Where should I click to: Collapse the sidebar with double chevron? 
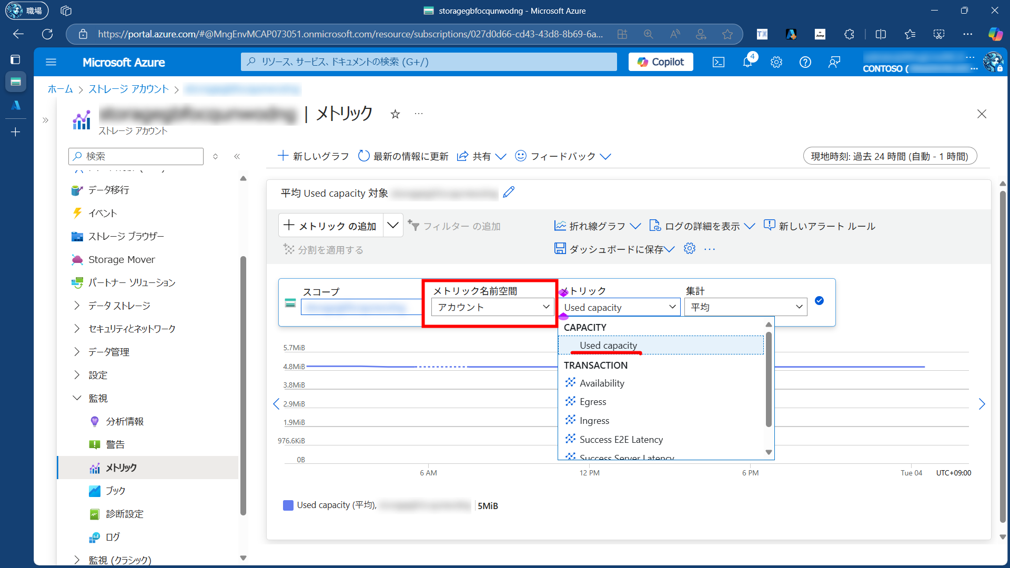237,156
